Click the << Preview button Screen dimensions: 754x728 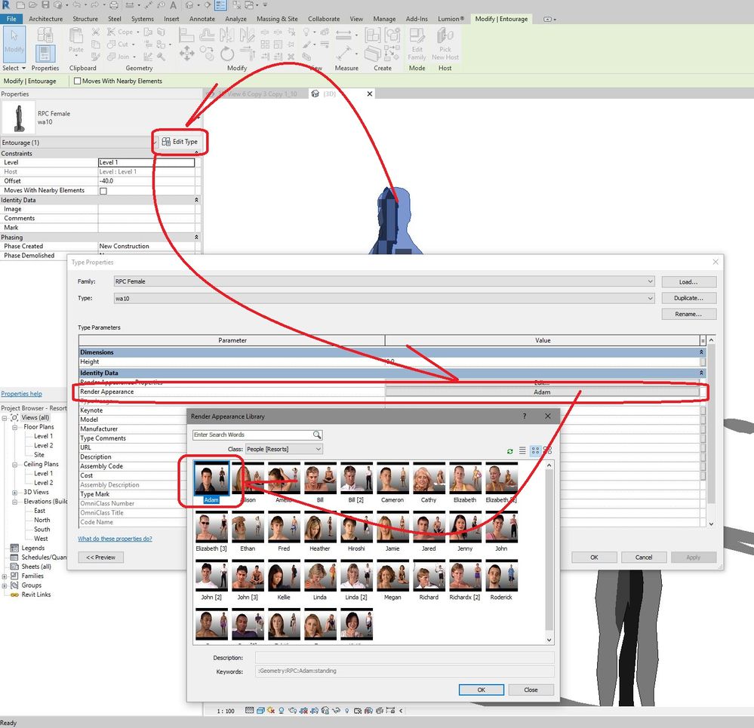[101, 558]
